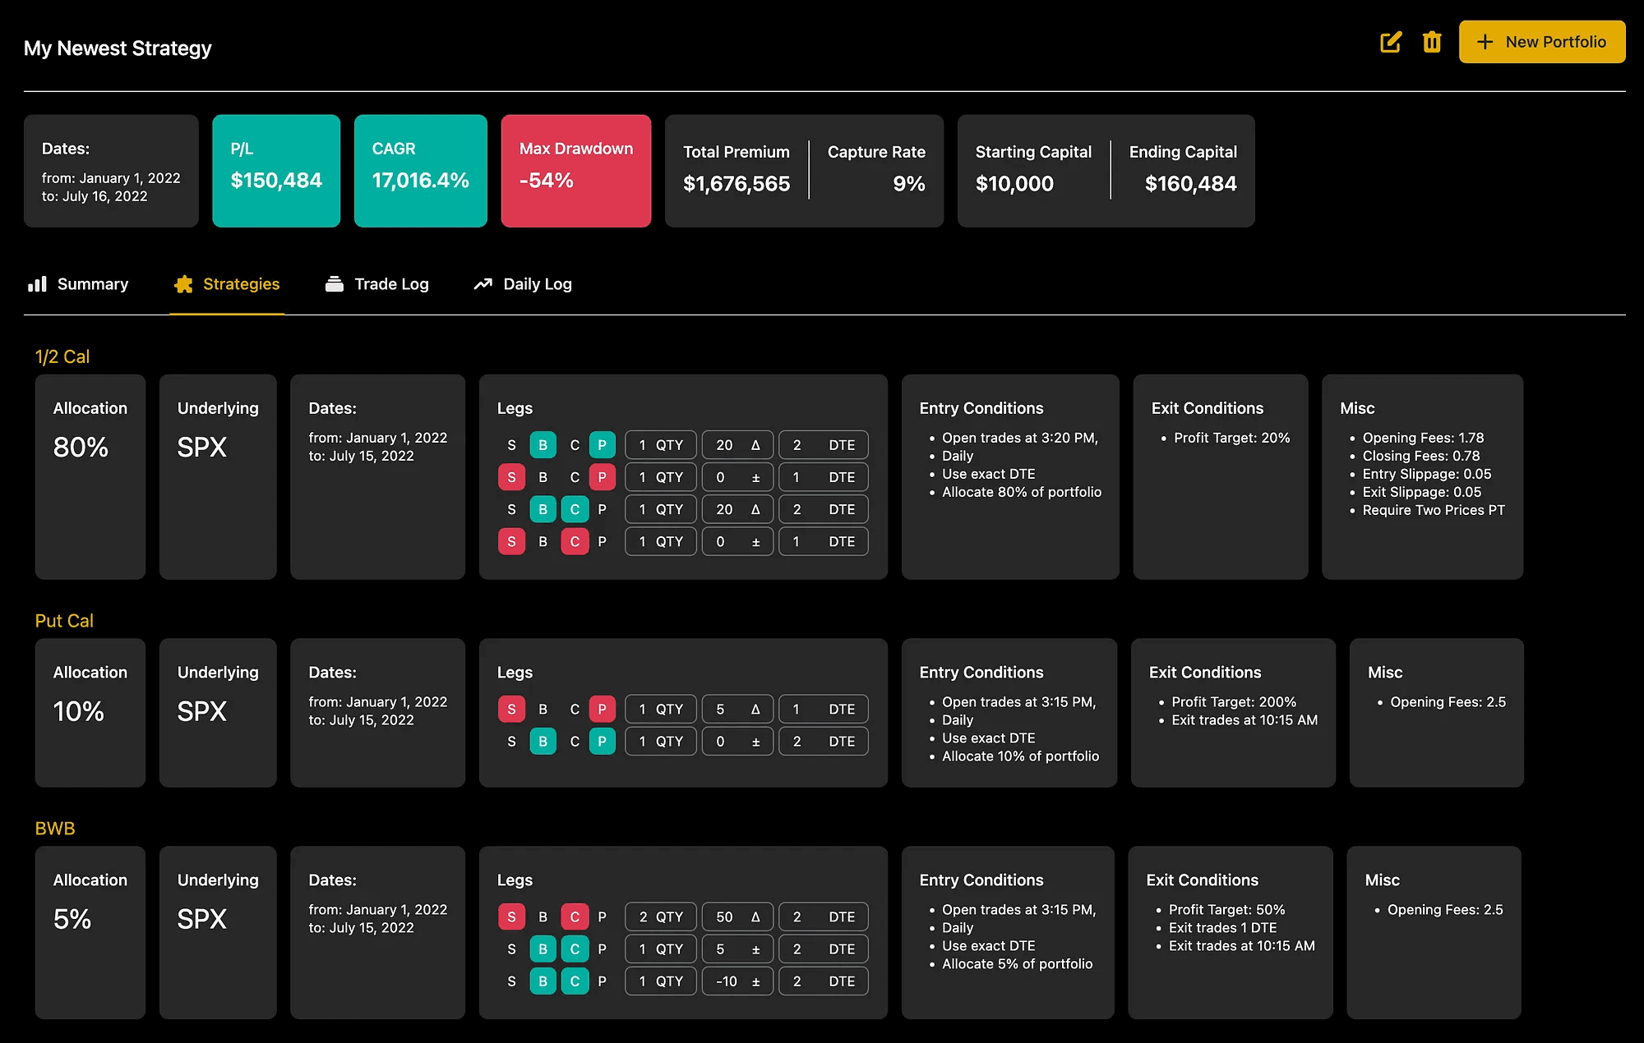1644x1043 pixels.
Task: Toggle the B buy indicator on 1/2 Cal first leg
Action: coord(543,445)
